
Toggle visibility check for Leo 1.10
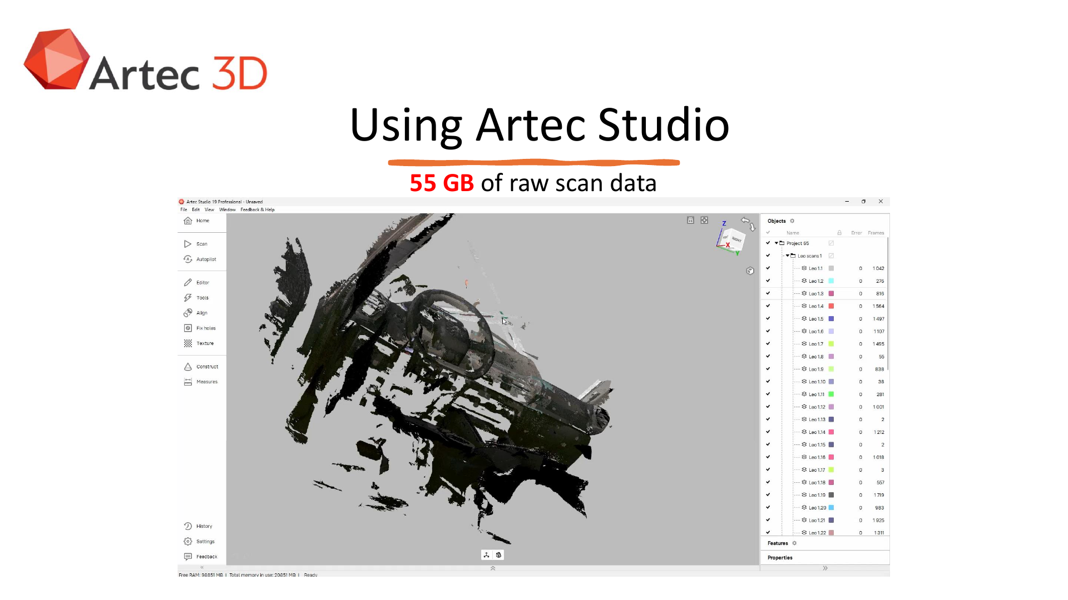(x=768, y=382)
